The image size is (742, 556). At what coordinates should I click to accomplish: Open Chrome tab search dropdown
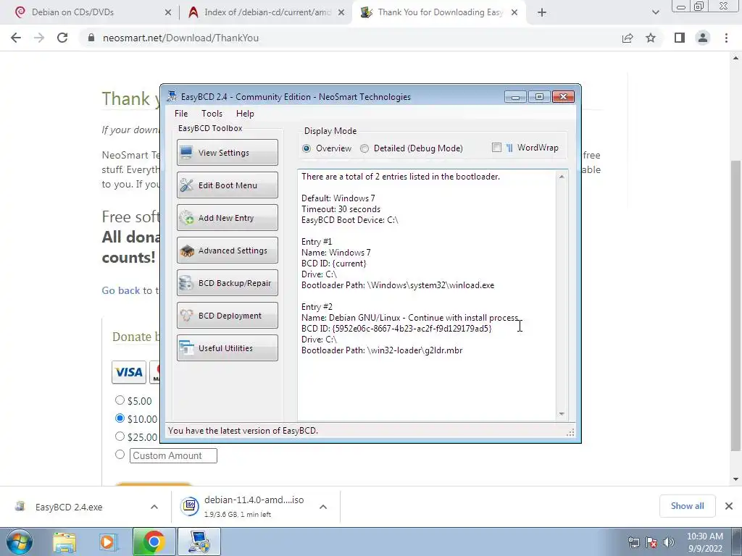pos(655,12)
